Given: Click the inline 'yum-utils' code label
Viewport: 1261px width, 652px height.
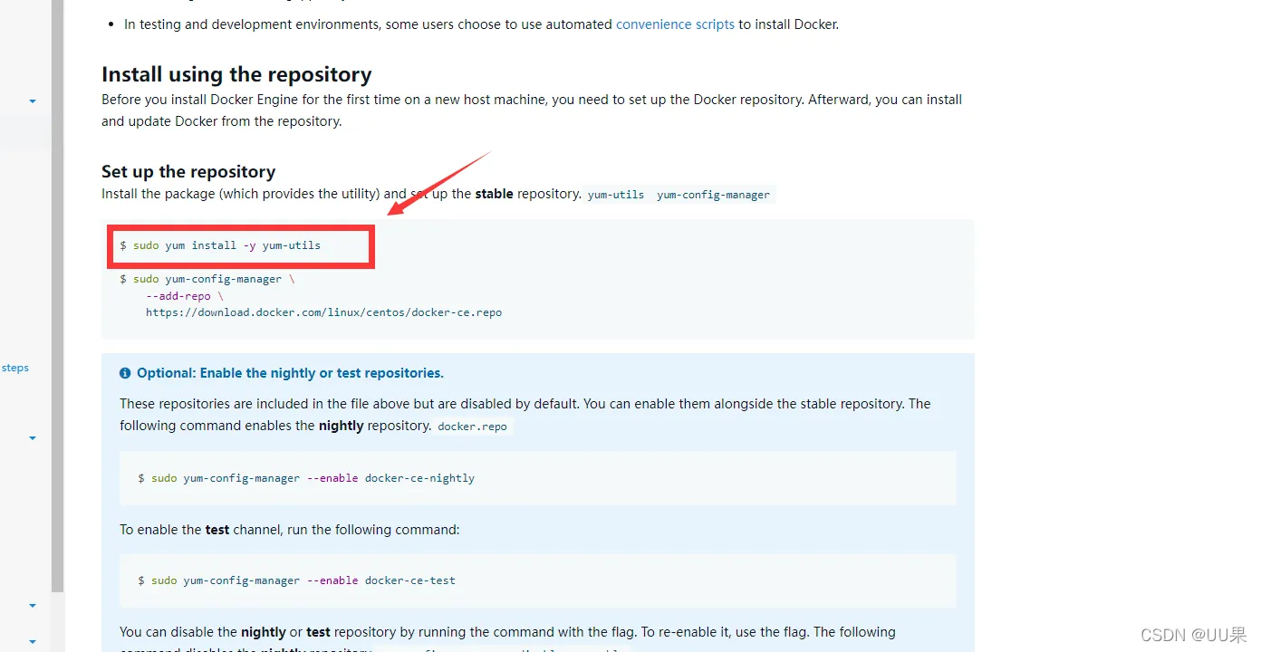Looking at the screenshot, I should point(616,195).
